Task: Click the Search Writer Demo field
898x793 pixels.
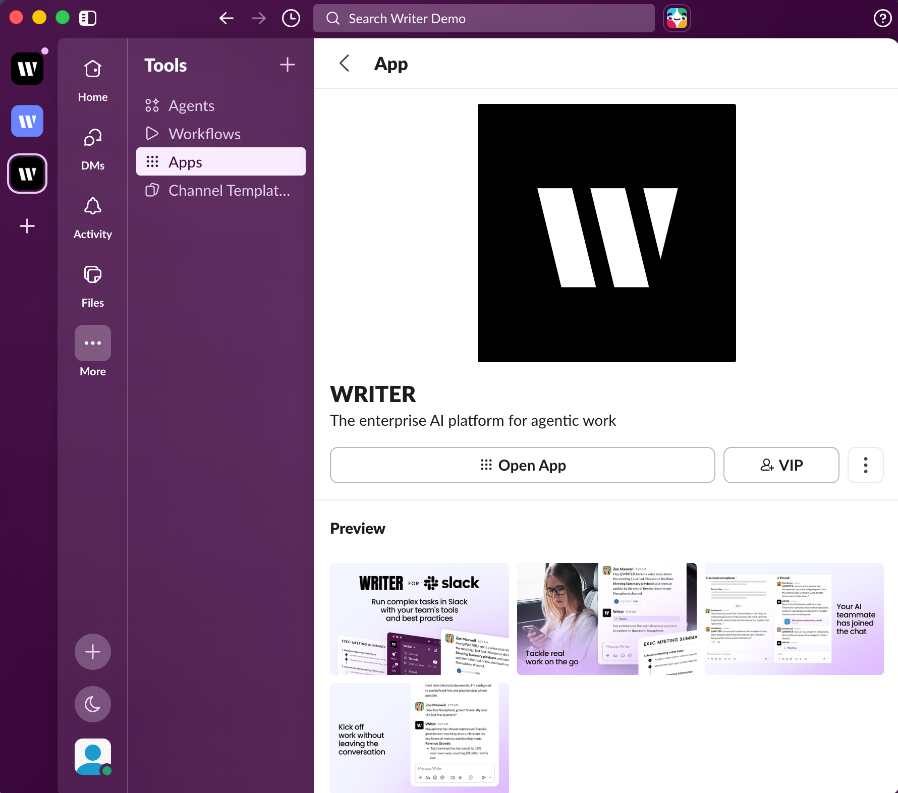Action: click(x=484, y=19)
